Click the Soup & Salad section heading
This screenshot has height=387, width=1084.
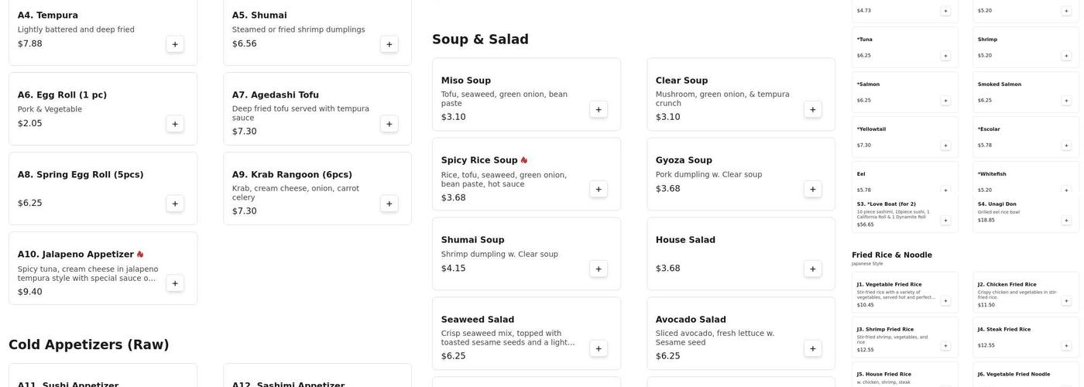pyautogui.click(x=480, y=39)
